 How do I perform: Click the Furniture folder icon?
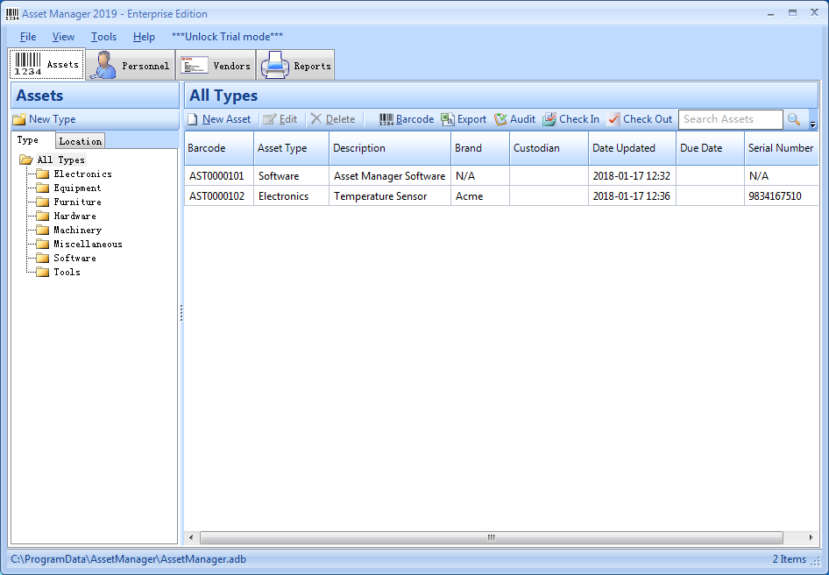43,202
